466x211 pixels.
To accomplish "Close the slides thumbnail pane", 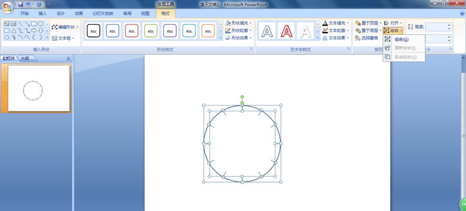I will tap(68, 59).
